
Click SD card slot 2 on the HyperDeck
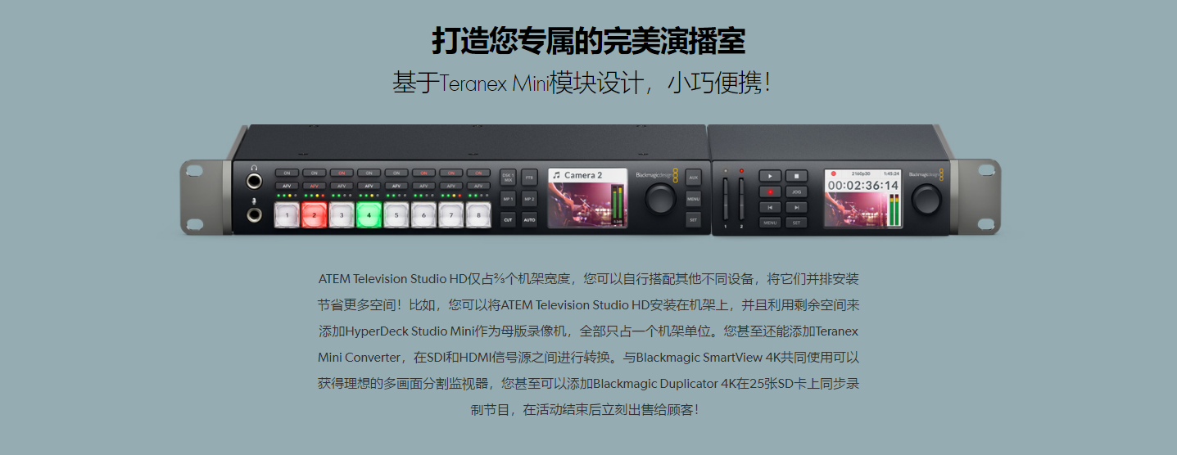[741, 200]
